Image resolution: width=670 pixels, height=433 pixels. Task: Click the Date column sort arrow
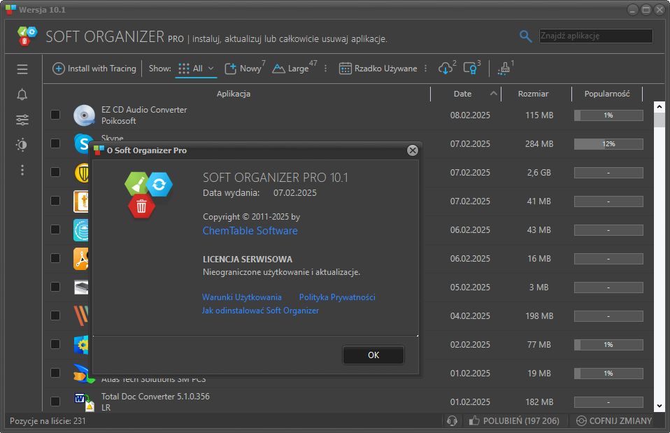coord(494,93)
